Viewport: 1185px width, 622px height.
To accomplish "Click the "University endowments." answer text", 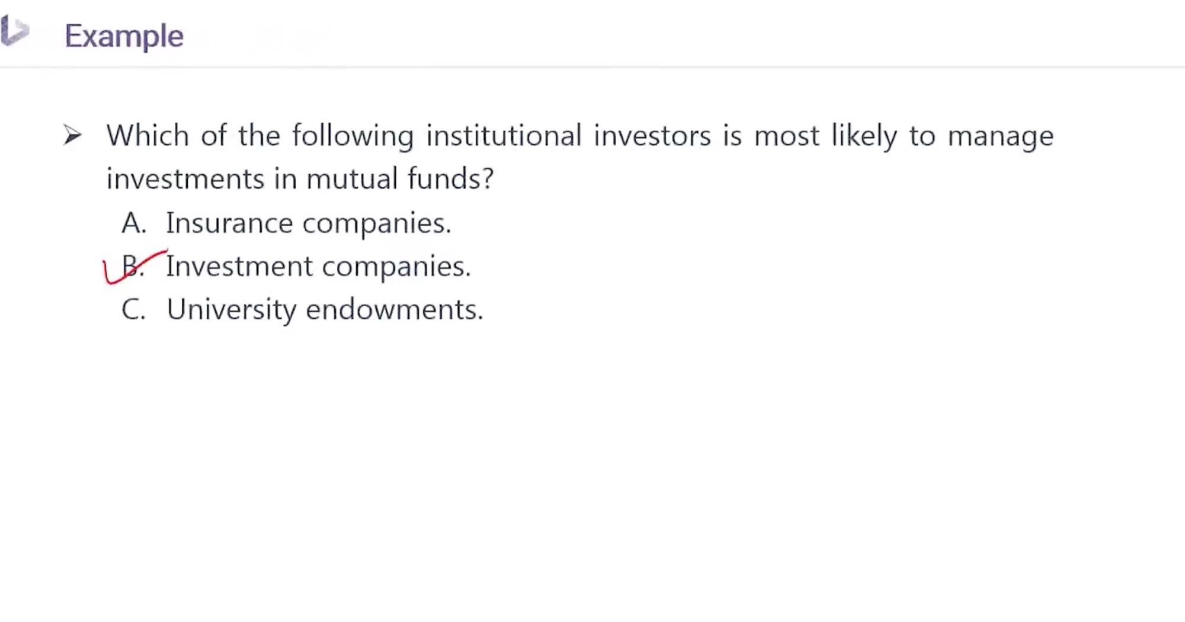I will [325, 310].
